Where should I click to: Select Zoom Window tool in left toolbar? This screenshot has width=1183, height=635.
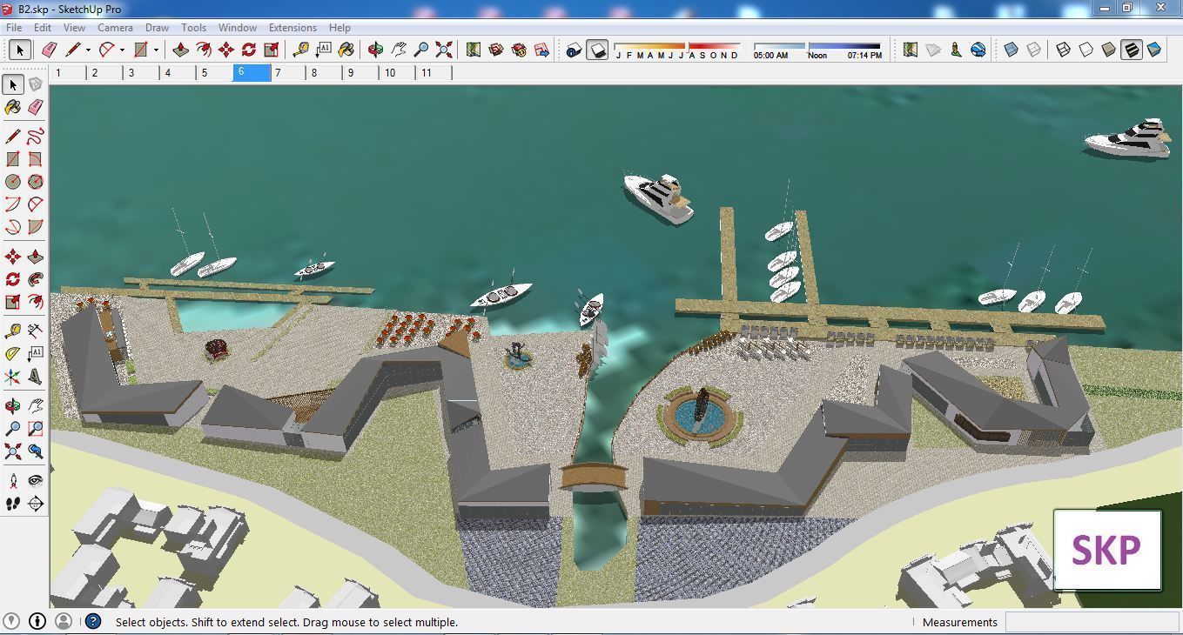coord(36,429)
